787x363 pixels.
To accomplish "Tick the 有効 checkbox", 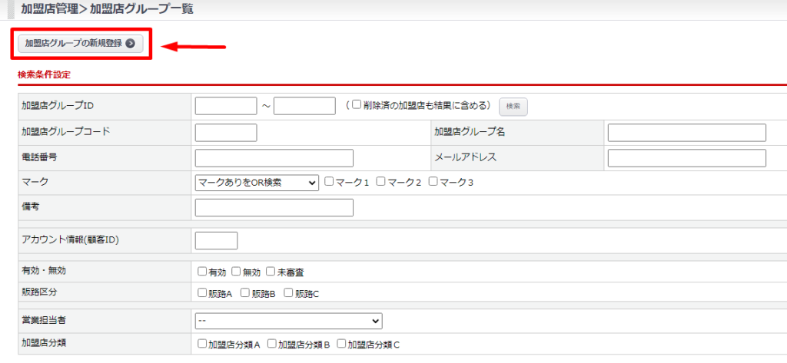I will [202, 272].
